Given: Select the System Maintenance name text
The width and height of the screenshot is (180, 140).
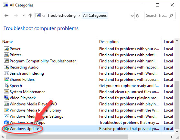Looking at the screenshot, I should click(27, 92).
